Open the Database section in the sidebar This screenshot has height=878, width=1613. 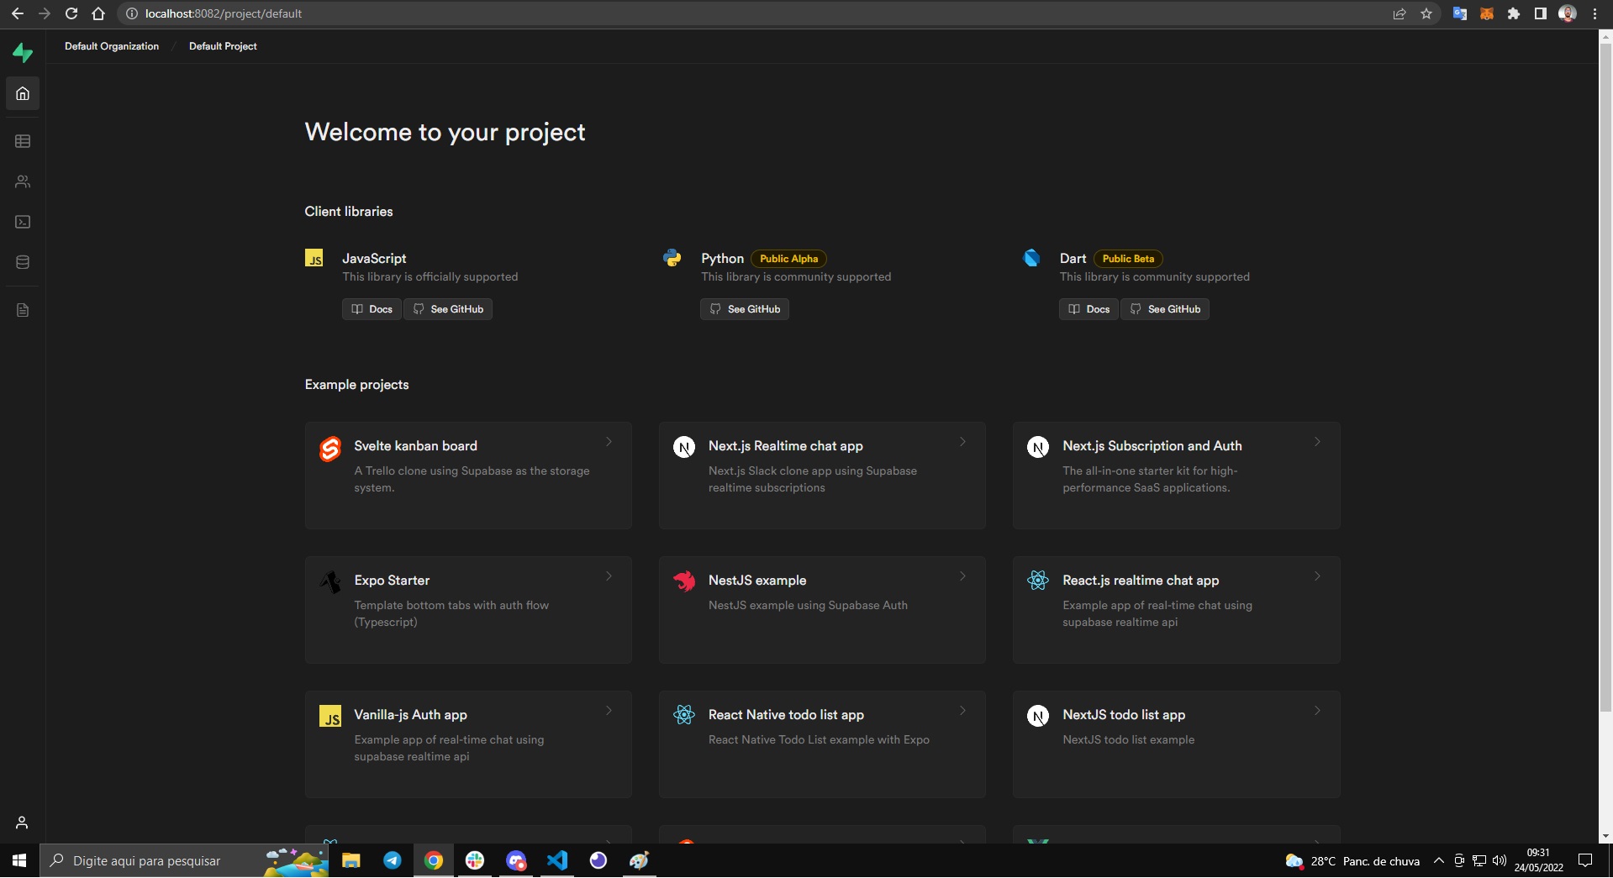click(x=22, y=262)
